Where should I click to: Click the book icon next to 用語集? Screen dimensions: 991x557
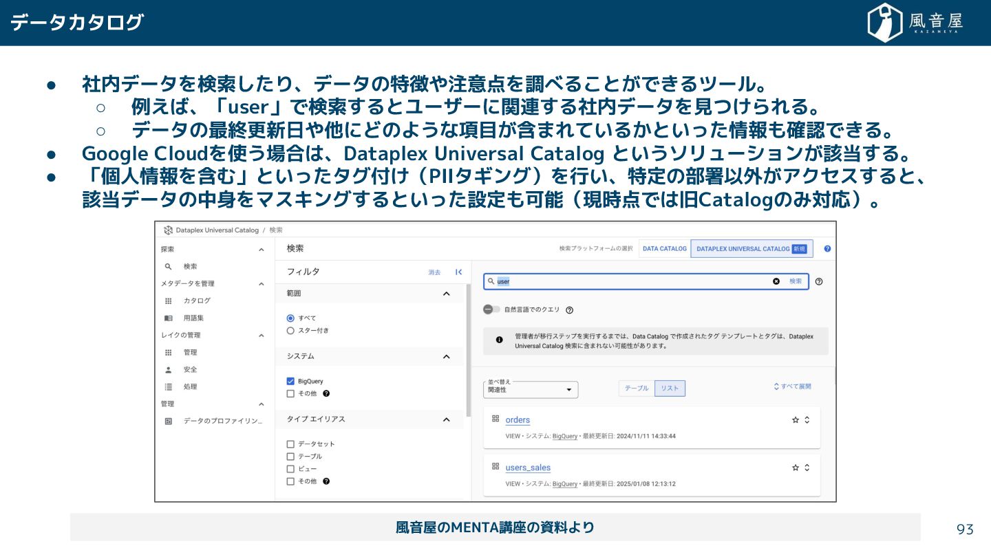(x=168, y=318)
